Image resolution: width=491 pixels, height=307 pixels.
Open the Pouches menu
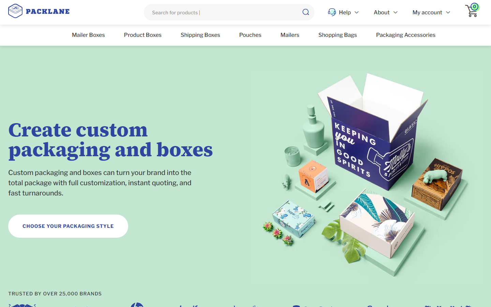click(250, 35)
